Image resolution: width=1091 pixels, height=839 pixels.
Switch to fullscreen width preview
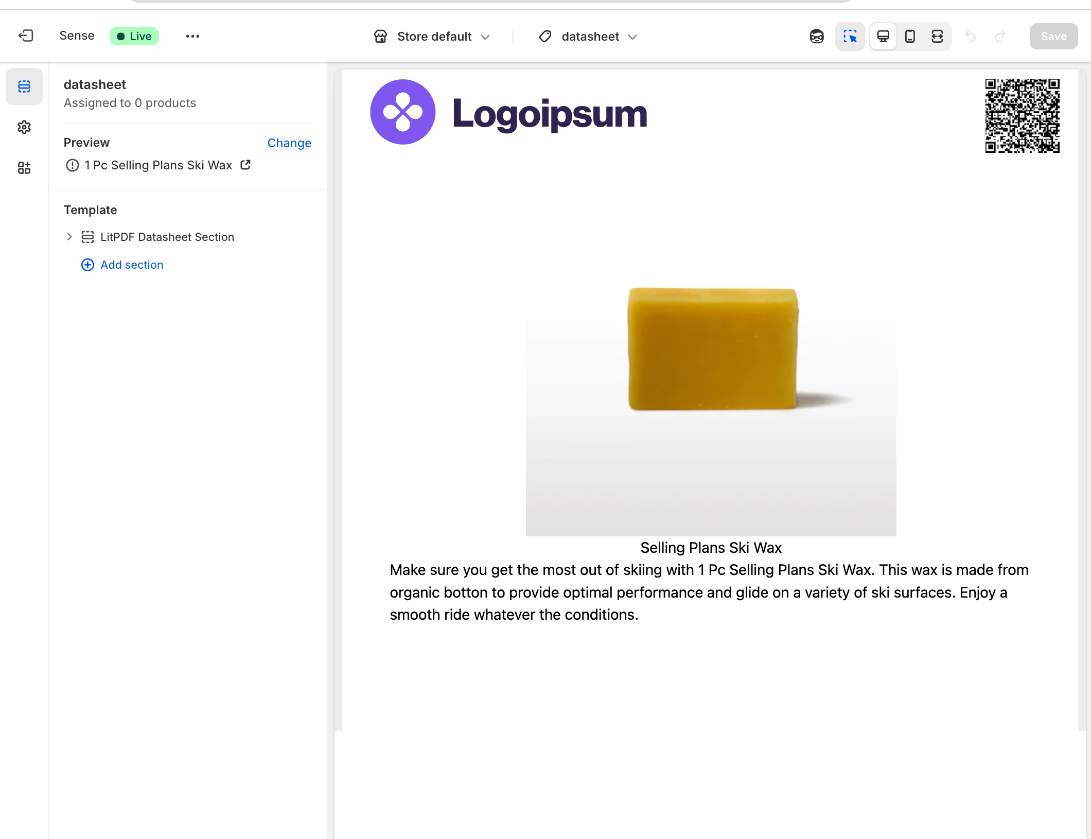pyautogui.click(x=937, y=37)
